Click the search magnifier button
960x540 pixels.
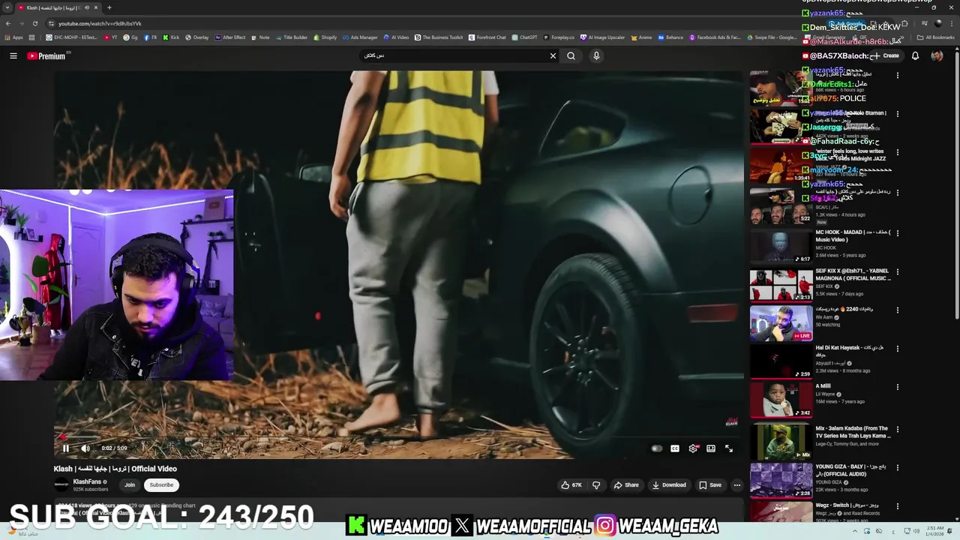tap(571, 55)
